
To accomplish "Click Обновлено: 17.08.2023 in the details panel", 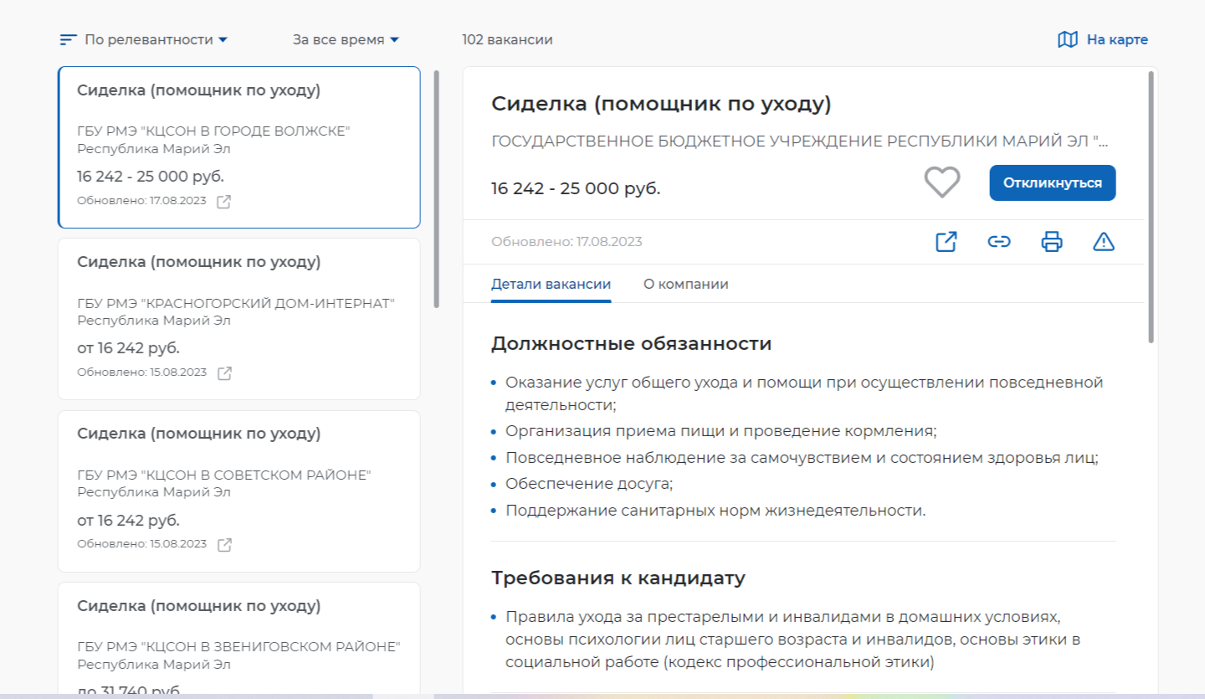I will [567, 242].
